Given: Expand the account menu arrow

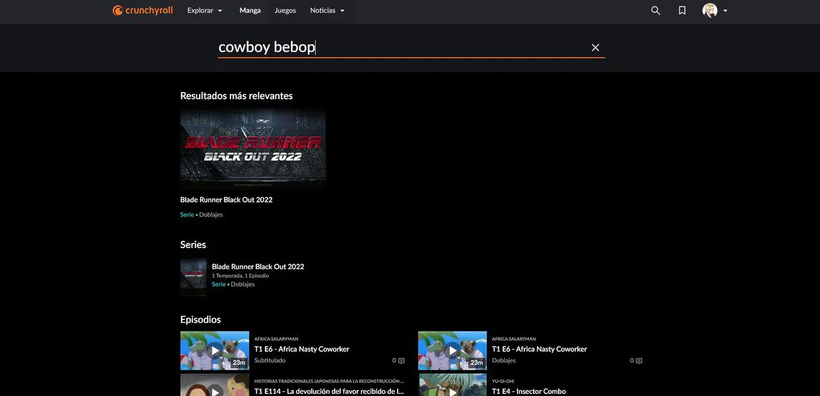Looking at the screenshot, I should [725, 11].
